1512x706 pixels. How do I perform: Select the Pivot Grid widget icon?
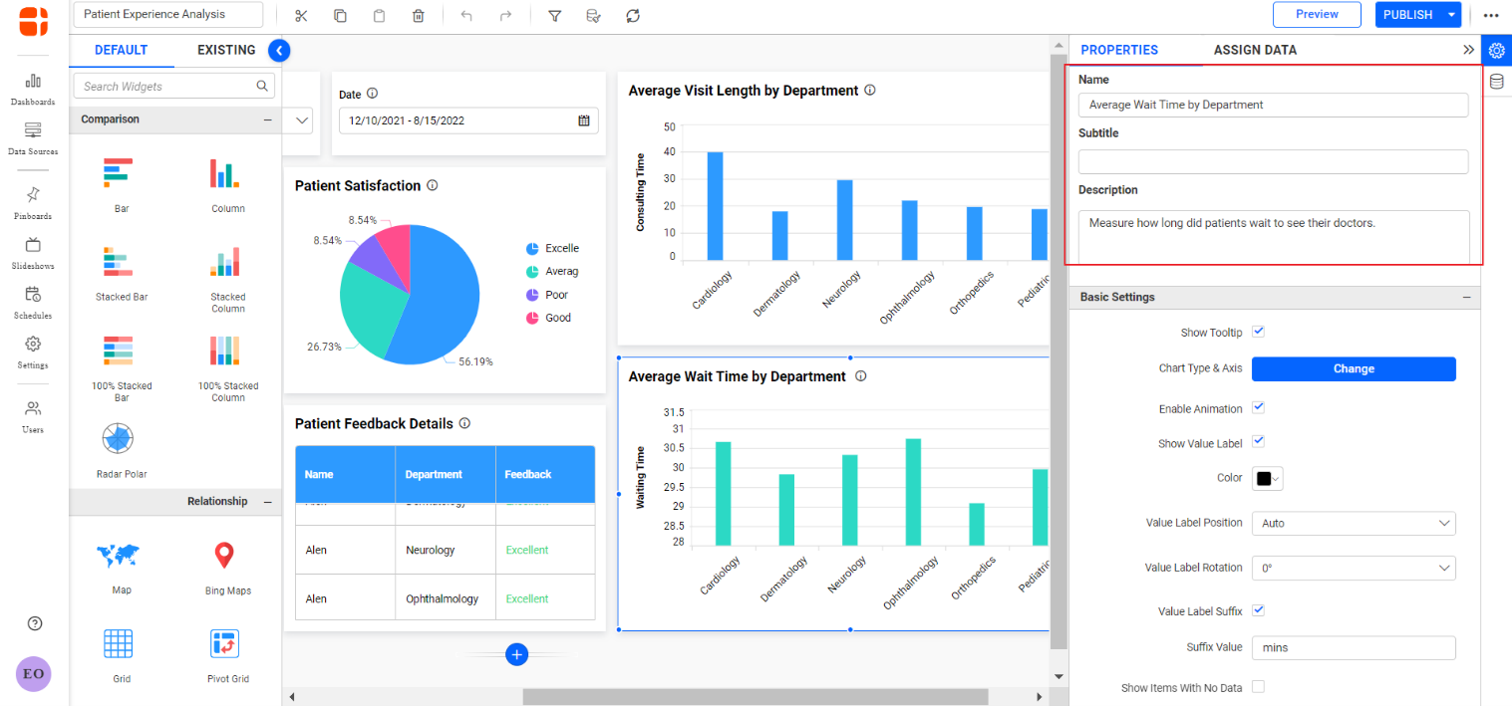224,644
